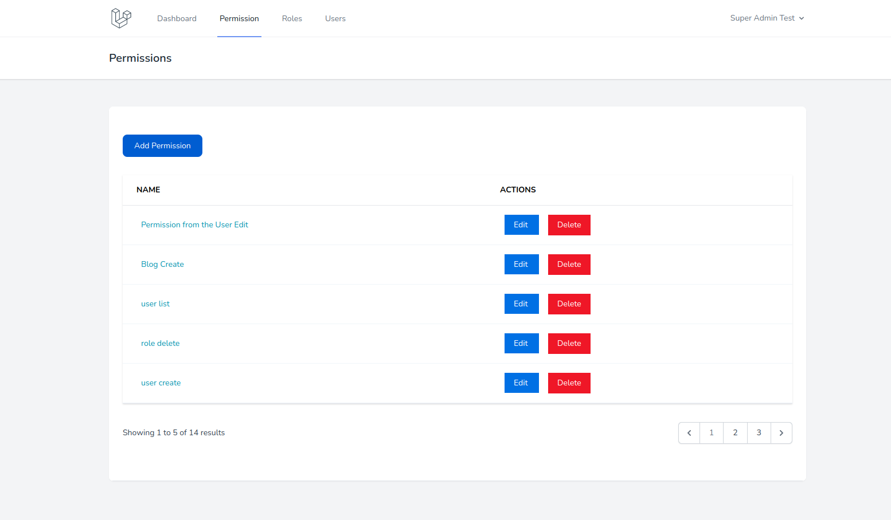Go to next page using right chevron
The height and width of the screenshot is (520, 891).
[781, 433]
